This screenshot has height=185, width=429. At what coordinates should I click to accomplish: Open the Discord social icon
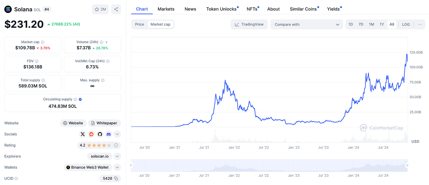click(108, 134)
